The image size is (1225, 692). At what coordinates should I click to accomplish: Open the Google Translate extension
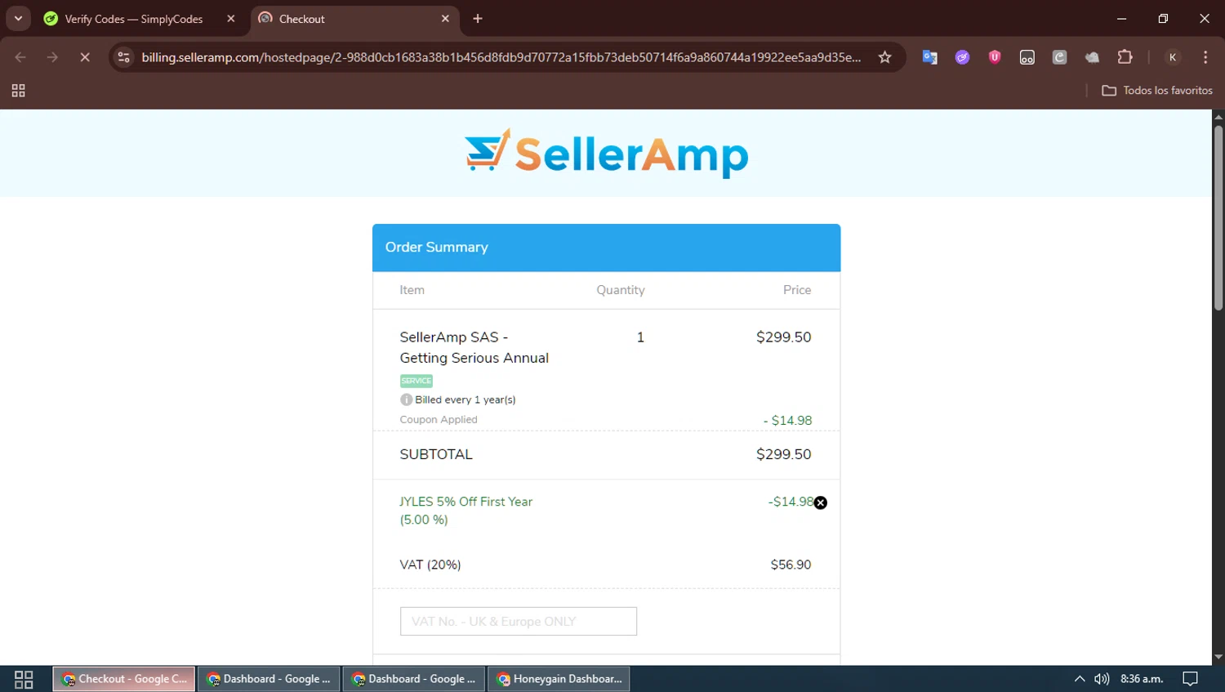929,57
